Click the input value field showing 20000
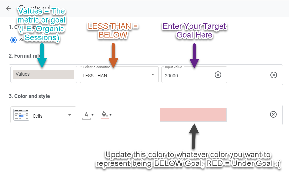This screenshot has height=173, width=292. coord(187,75)
